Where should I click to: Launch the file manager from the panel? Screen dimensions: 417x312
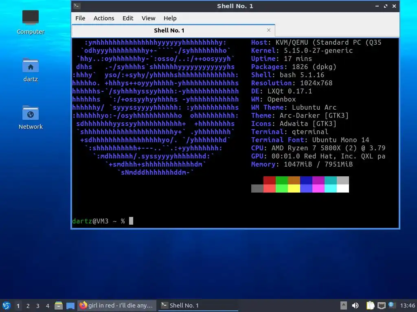pos(59,305)
